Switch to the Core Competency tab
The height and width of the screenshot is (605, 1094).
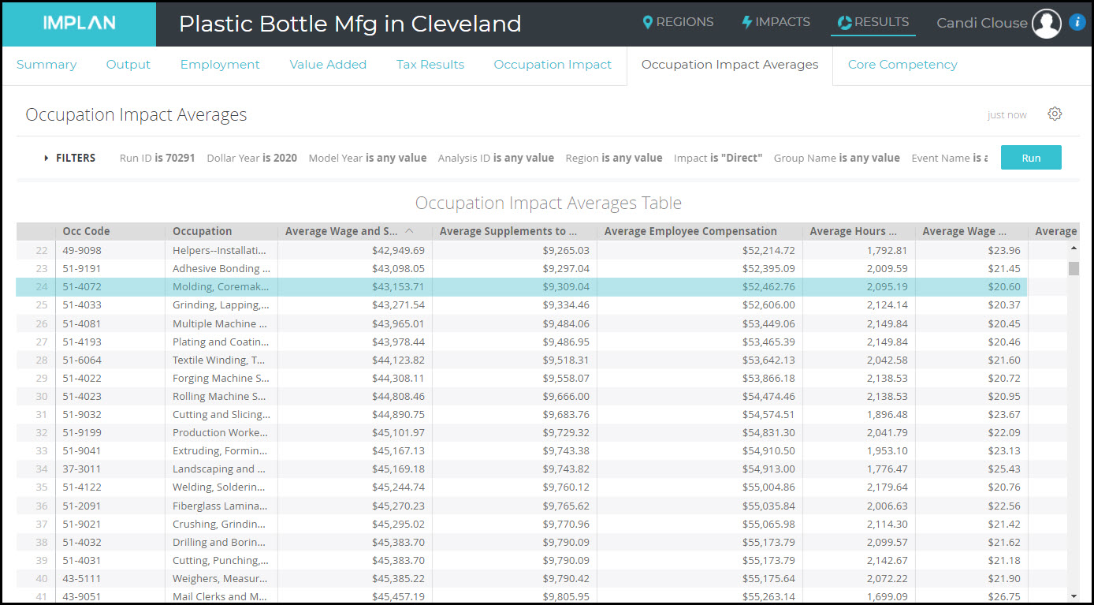[x=902, y=65]
